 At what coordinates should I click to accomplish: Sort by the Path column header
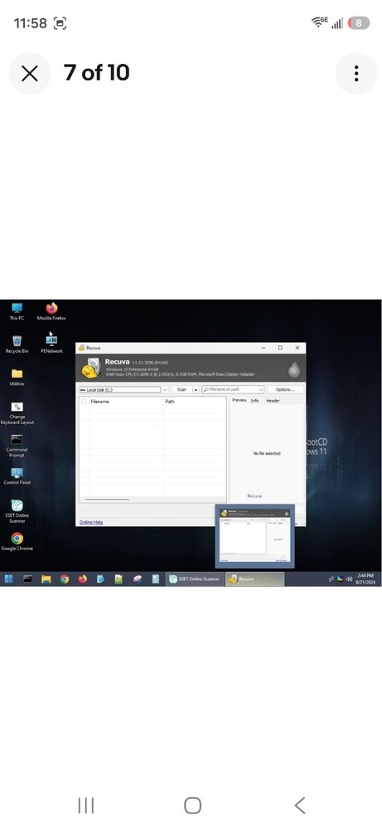pyautogui.click(x=195, y=402)
